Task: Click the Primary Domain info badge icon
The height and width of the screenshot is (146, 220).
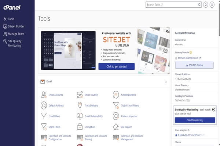Action: pos(191,53)
